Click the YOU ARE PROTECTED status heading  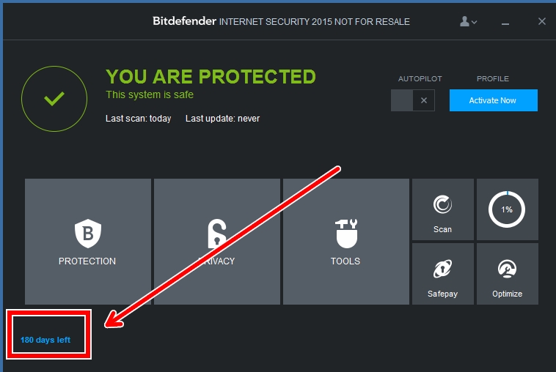pyautogui.click(x=211, y=77)
